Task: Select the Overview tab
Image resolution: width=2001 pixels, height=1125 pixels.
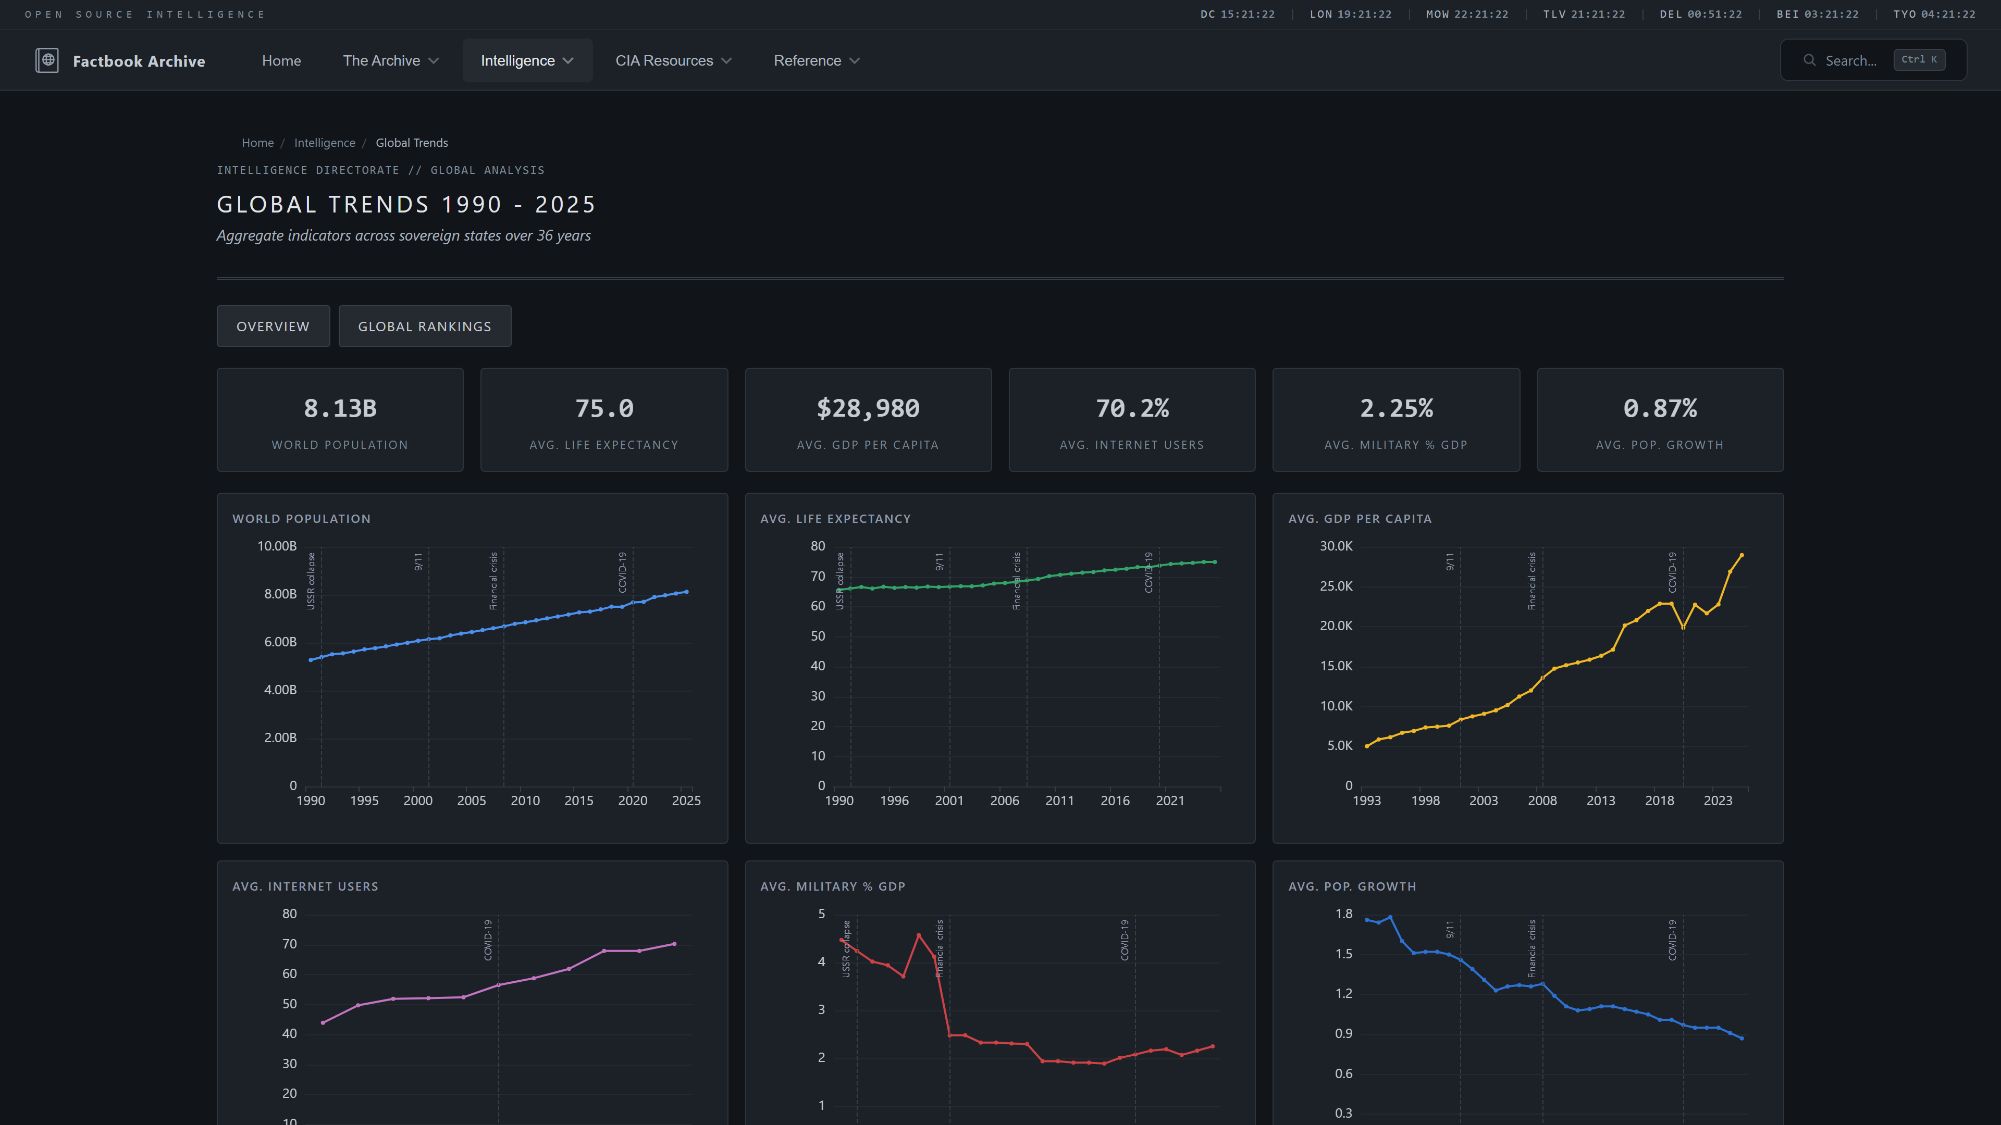Action: coord(273,326)
